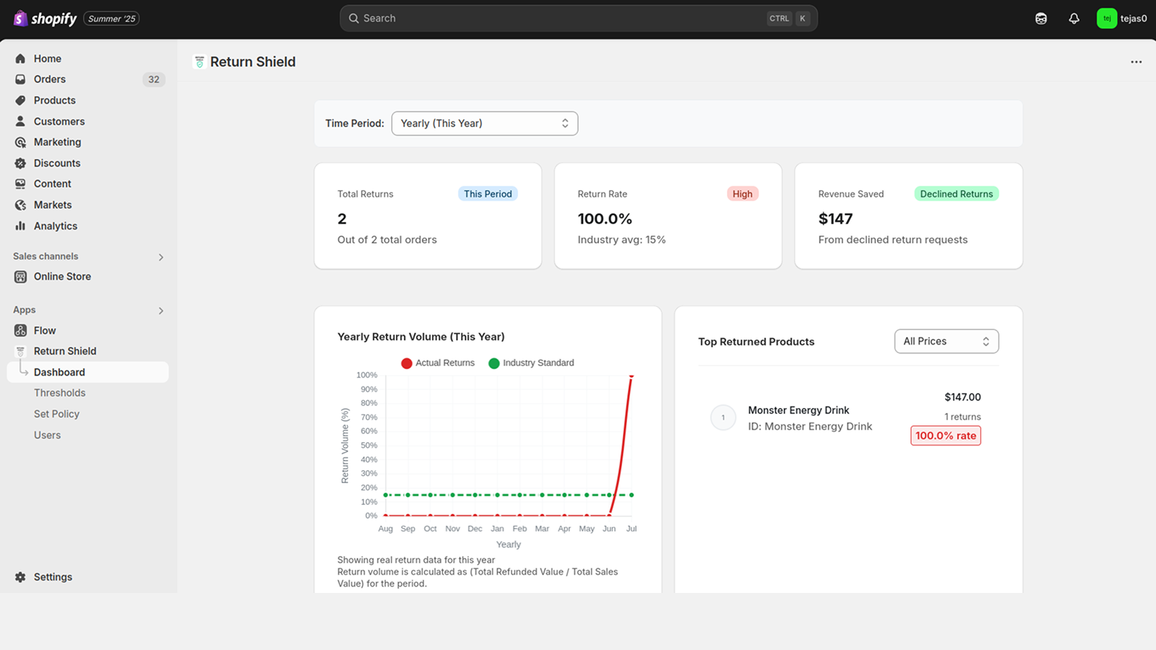Open the tejas0 account menu
Image resolution: width=1156 pixels, height=650 pixels.
(x=1121, y=19)
